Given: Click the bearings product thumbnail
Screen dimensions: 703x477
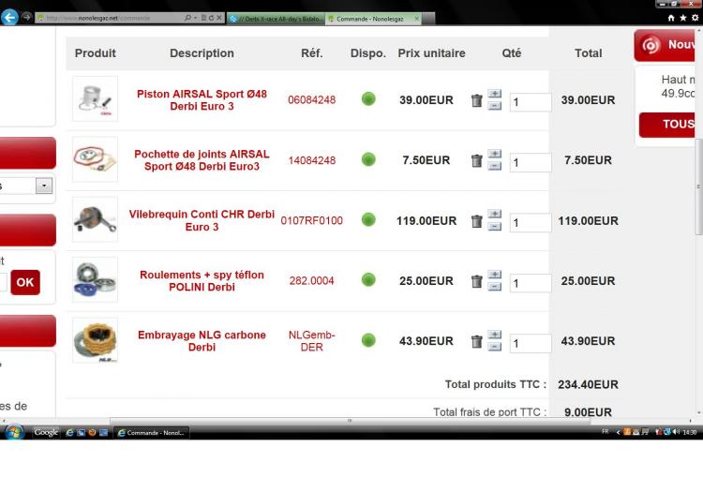Looking at the screenshot, I should (95, 279).
